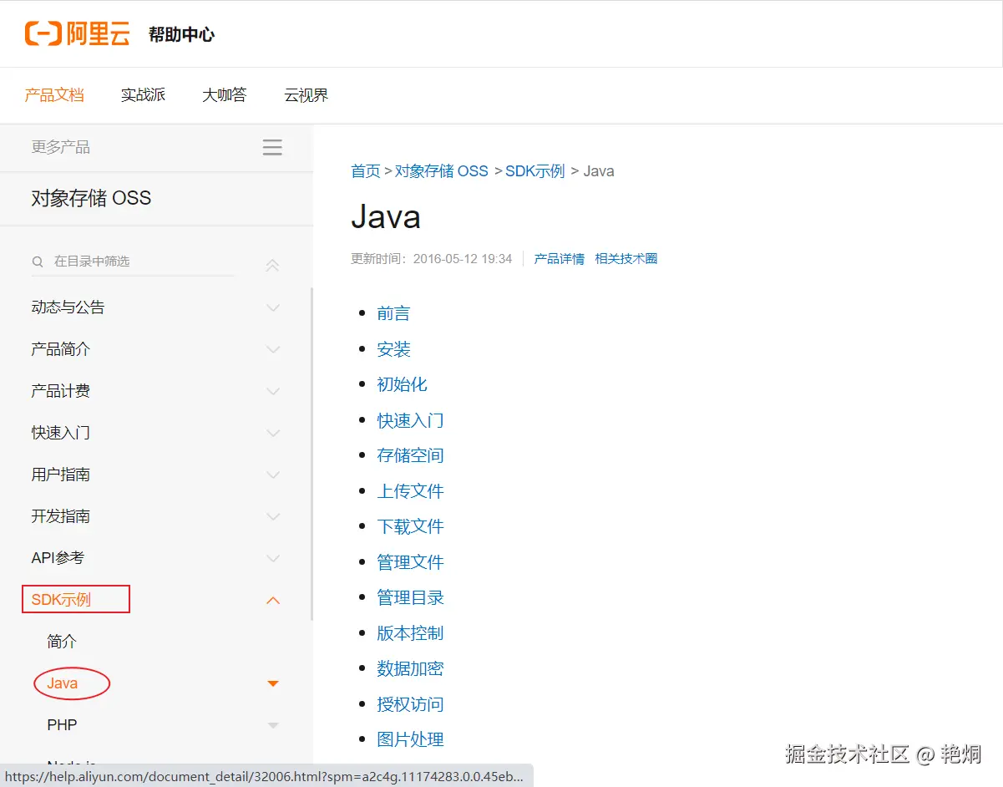Expand the 产品简介 section chevron
The height and width of the screenshot is (787, 1003).
coord(272,349)
